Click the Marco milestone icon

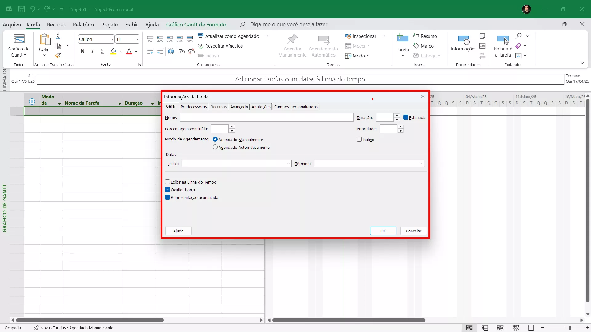tap(416, 46)
